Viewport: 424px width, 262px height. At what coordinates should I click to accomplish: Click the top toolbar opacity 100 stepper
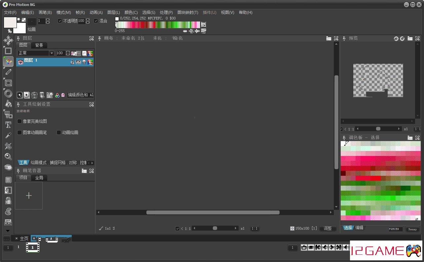pyautogui.click(x=88, y=21)
